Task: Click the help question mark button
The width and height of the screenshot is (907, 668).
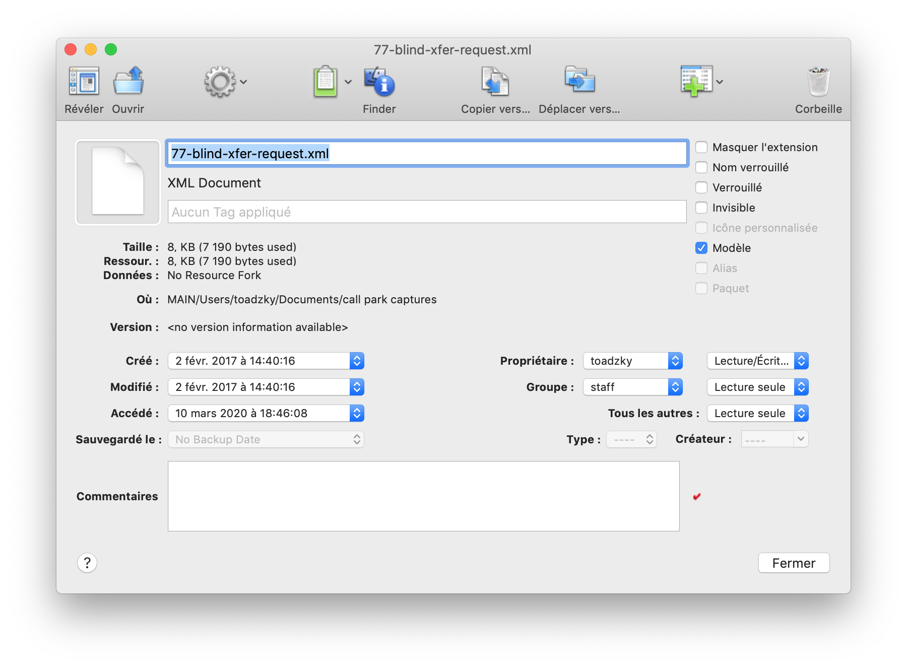Action: click(87, 563)
